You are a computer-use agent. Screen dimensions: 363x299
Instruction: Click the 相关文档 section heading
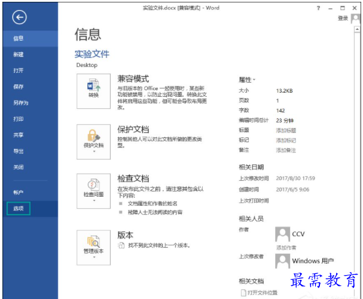click(x=251, y=282)
